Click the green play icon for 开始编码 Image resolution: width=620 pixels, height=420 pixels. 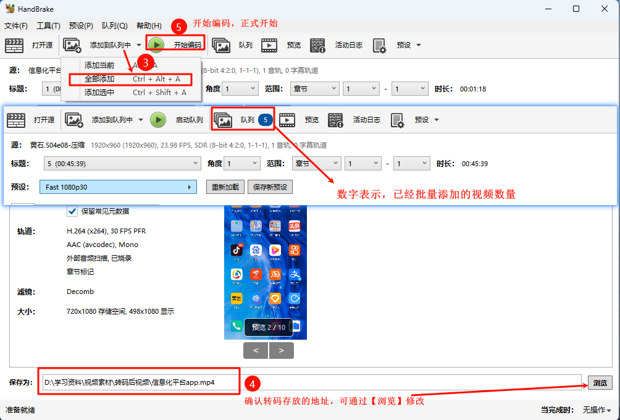click(x=157, y=45)
